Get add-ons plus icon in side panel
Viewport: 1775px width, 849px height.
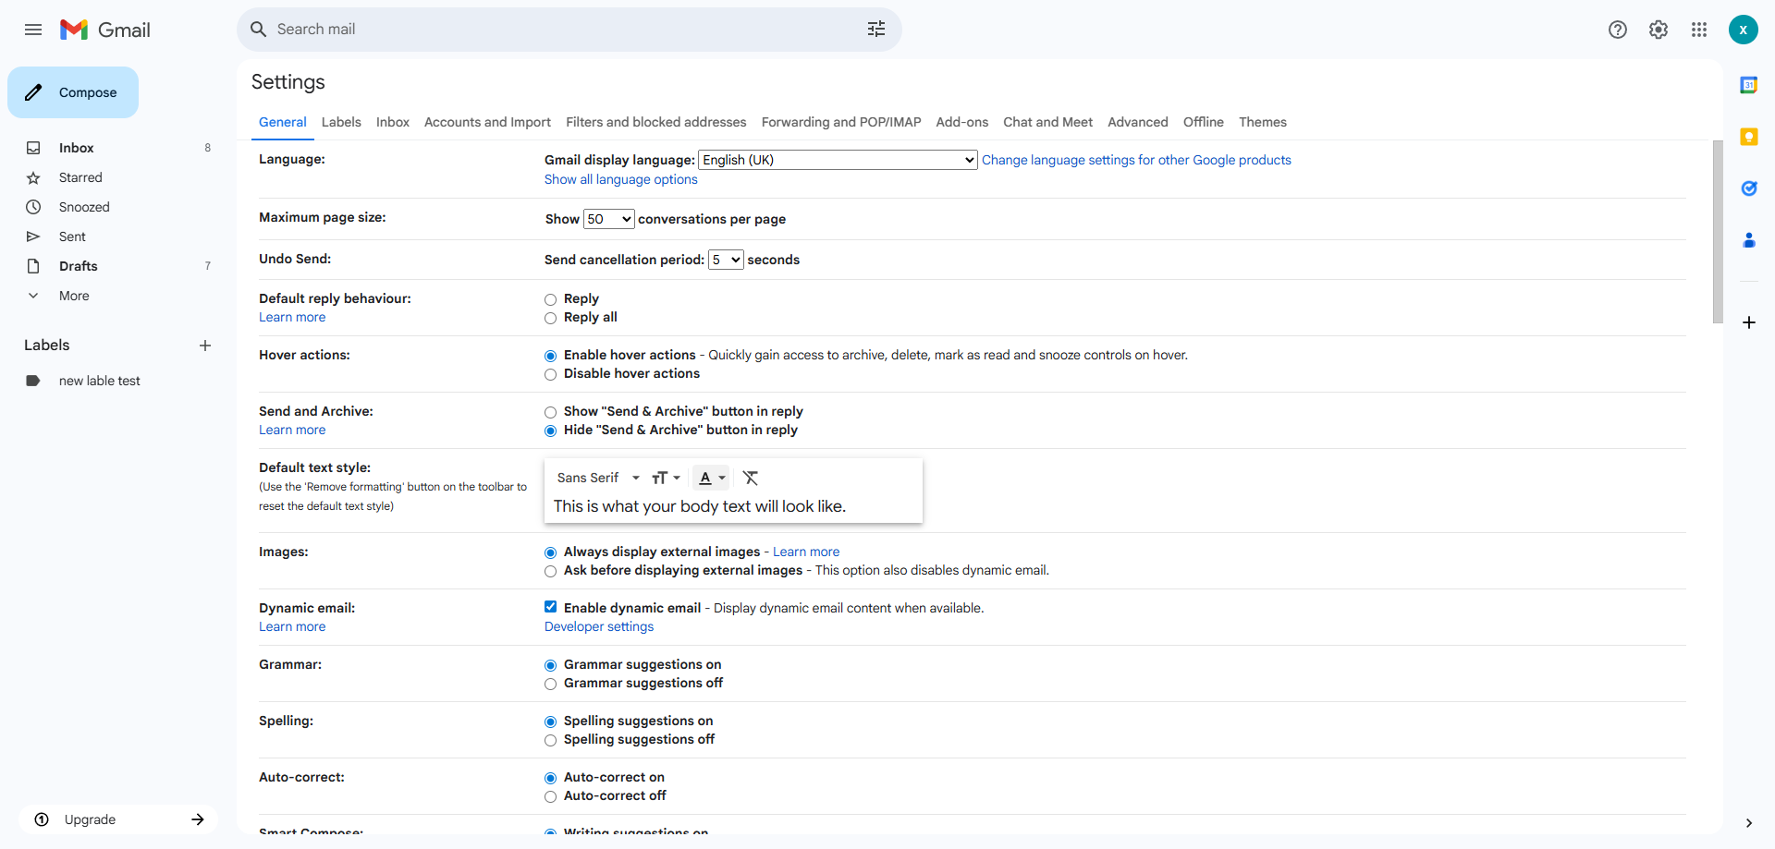click(x=1749, y=322)
